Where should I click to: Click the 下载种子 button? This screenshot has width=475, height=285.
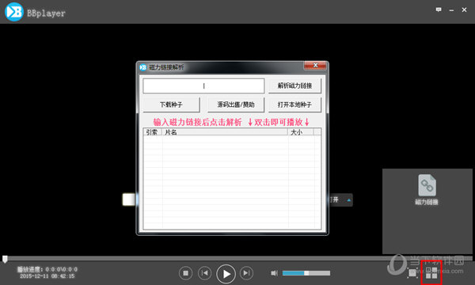[x=171, y=104]
